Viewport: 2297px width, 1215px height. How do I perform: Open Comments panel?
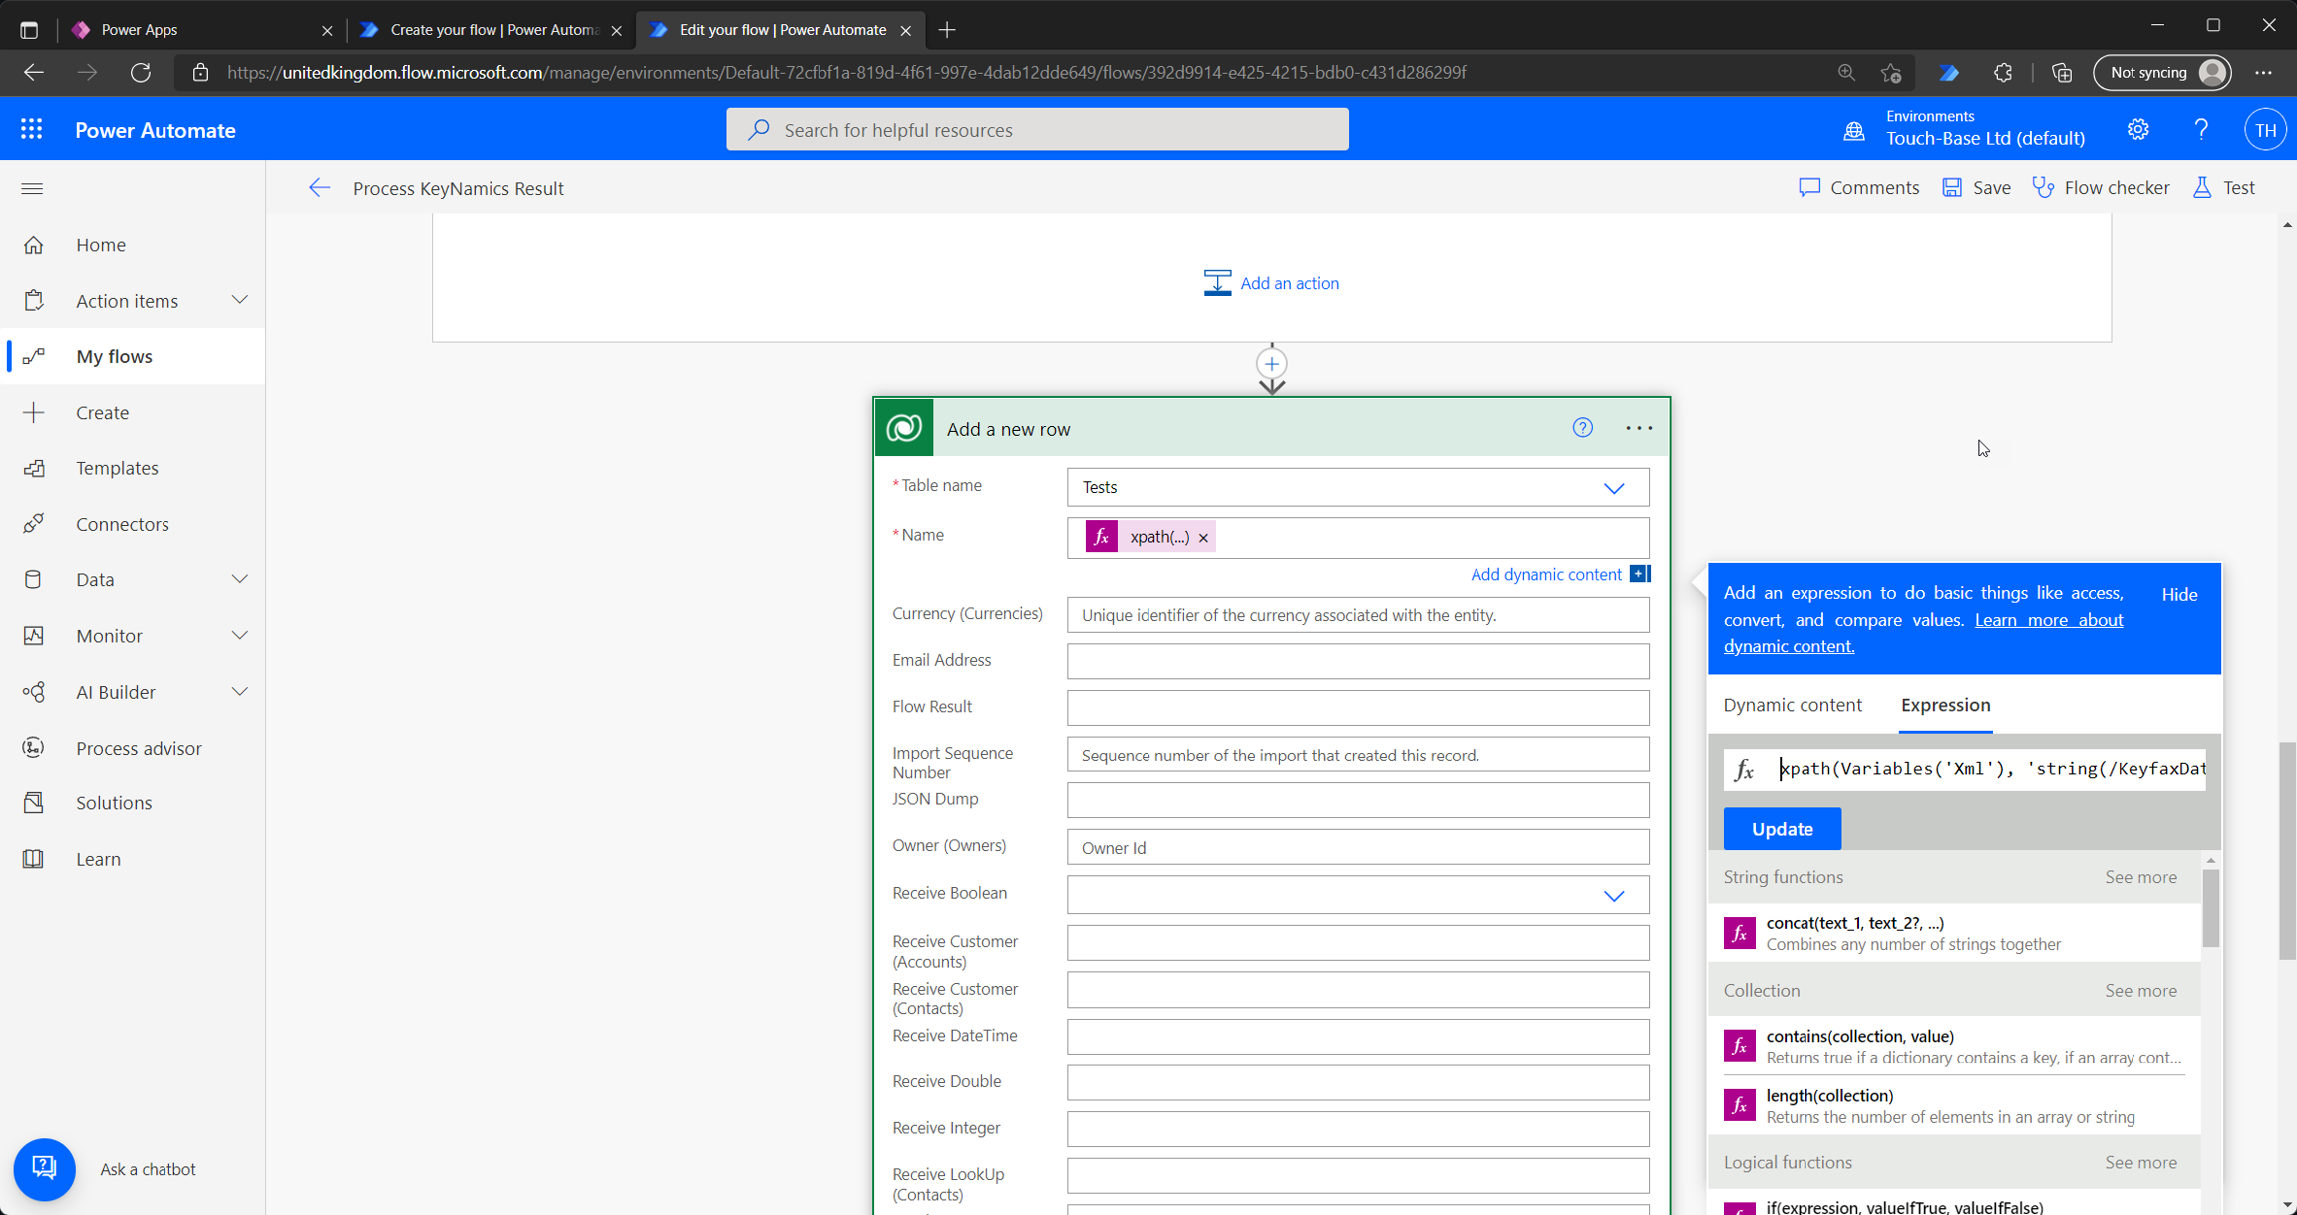(x=1858, y=188)
